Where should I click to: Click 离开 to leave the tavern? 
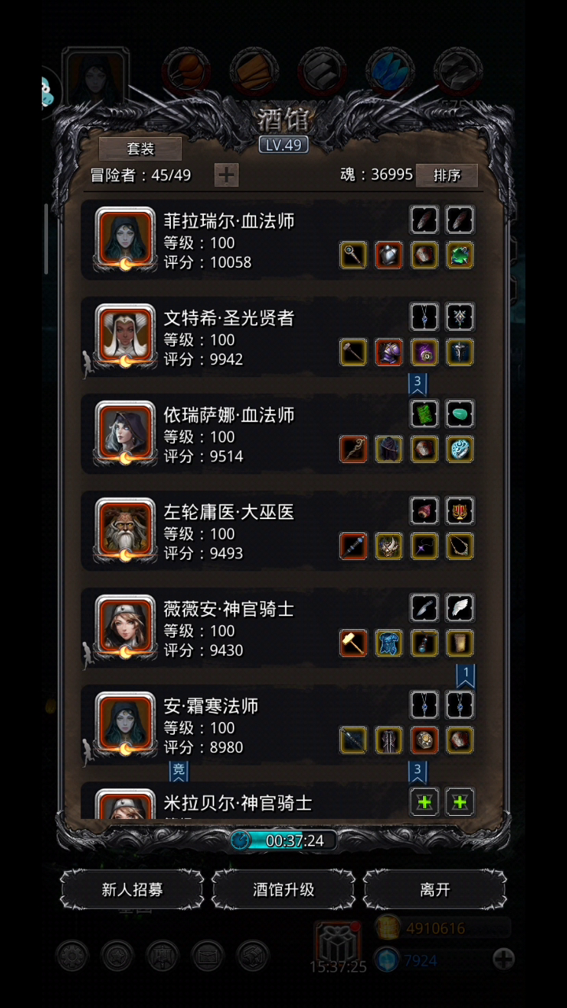[435, 890]
